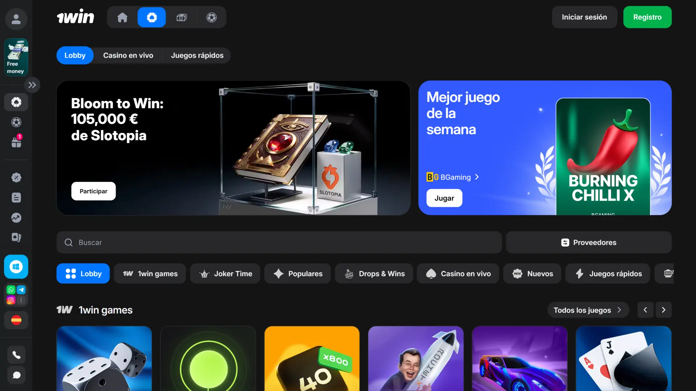Change language via Spanish flag icon
The width and height of the screenshot is (696, 391).
point(16,320)
